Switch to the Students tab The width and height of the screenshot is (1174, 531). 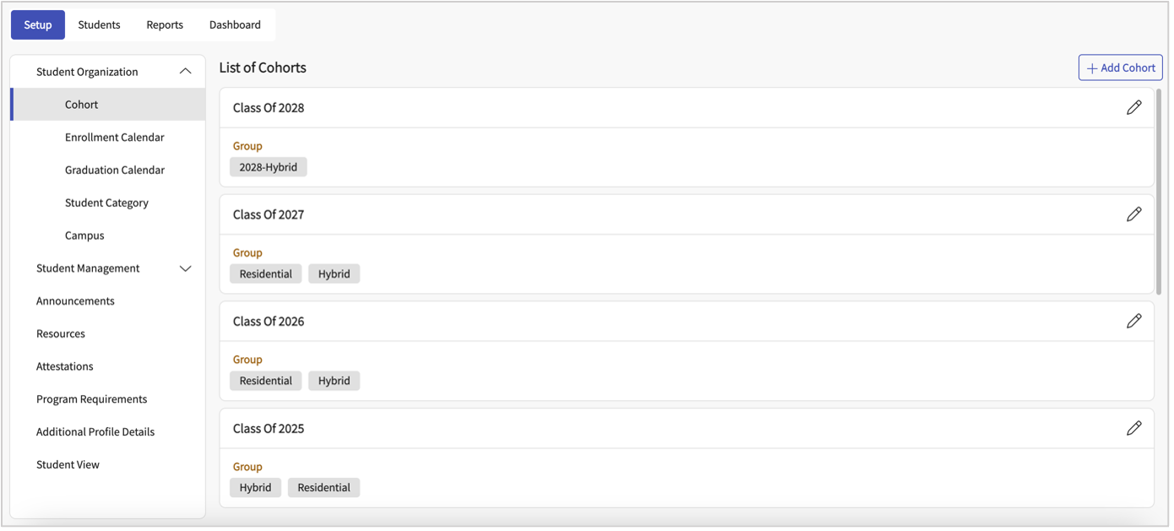pyautogui.click(x=99, y=24)
